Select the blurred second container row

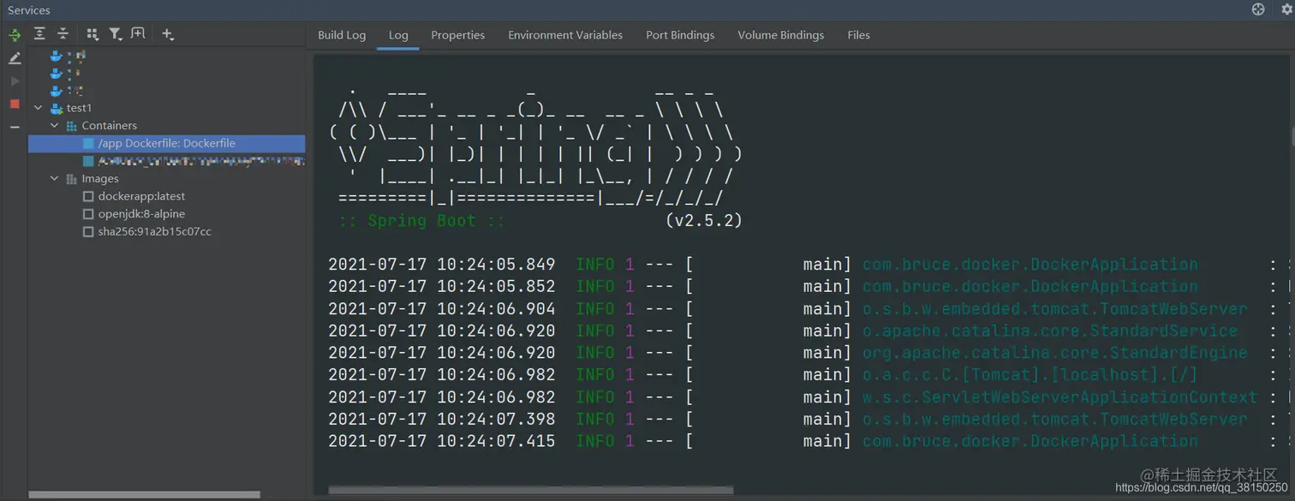pyautogui.click(x=166, y=161)
